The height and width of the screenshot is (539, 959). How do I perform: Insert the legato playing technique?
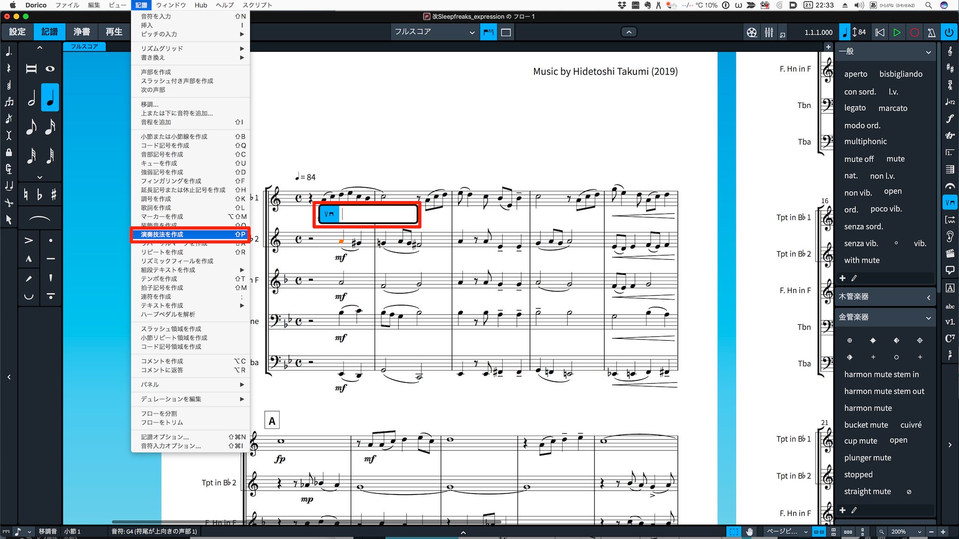point(855,108)
